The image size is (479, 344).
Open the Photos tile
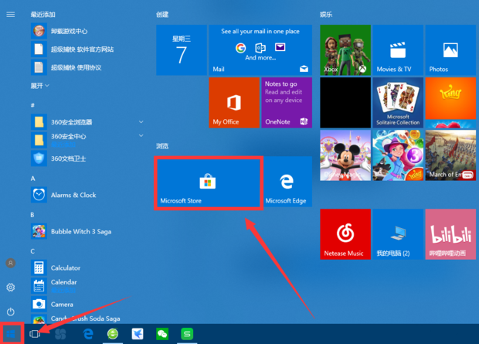click(x=450, y=50)
